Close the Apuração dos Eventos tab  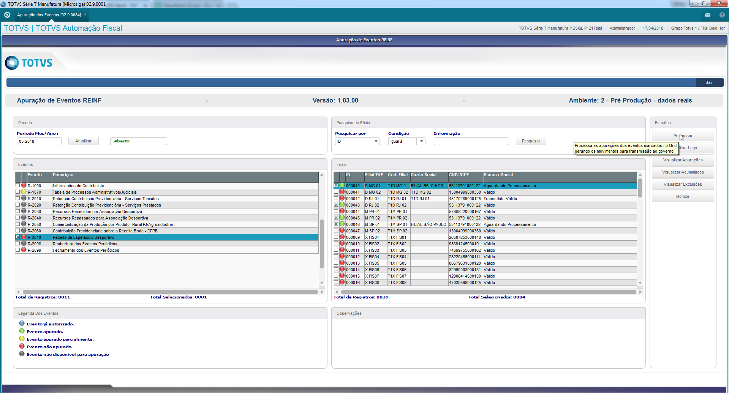pyautogui.click(x=85, y=14)
